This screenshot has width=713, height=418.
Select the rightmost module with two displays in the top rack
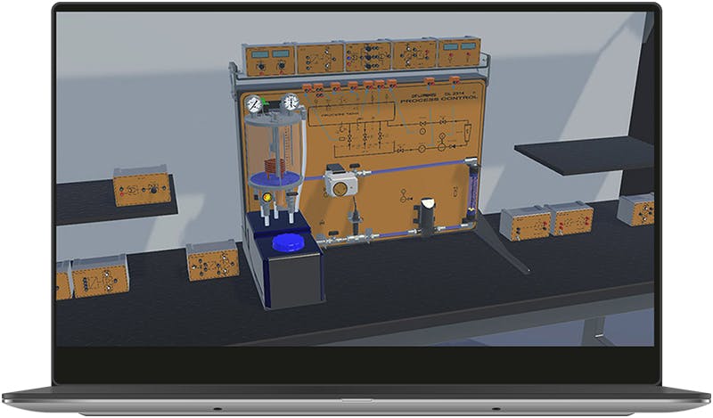pyautogui.click(x=459, y=53)
